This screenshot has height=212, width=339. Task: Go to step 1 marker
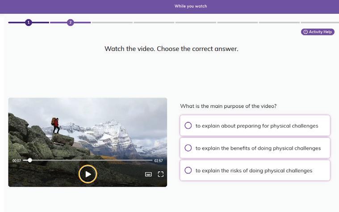[x=29, y=22]
